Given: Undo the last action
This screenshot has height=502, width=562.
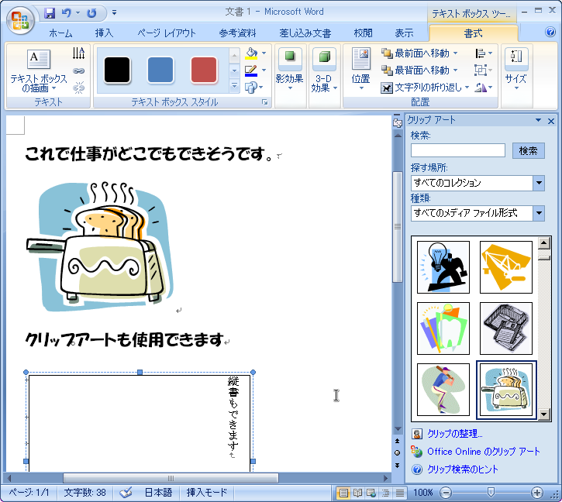Looking at the screenshot, I should coord(67,13).
